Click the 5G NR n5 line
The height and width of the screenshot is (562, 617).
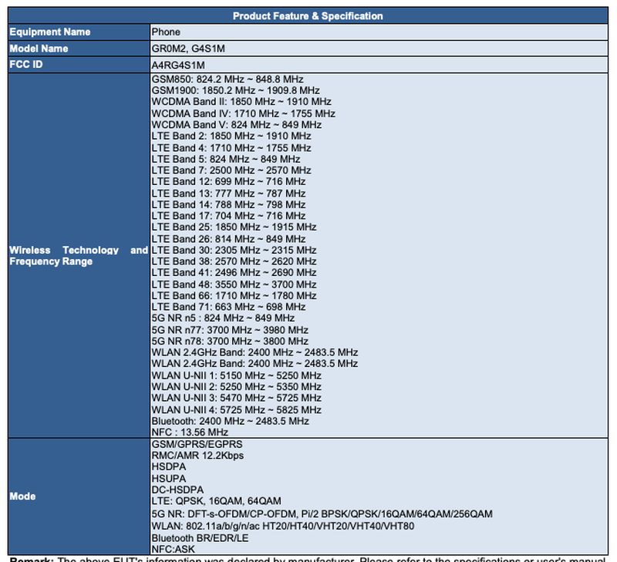coord(223,318)
